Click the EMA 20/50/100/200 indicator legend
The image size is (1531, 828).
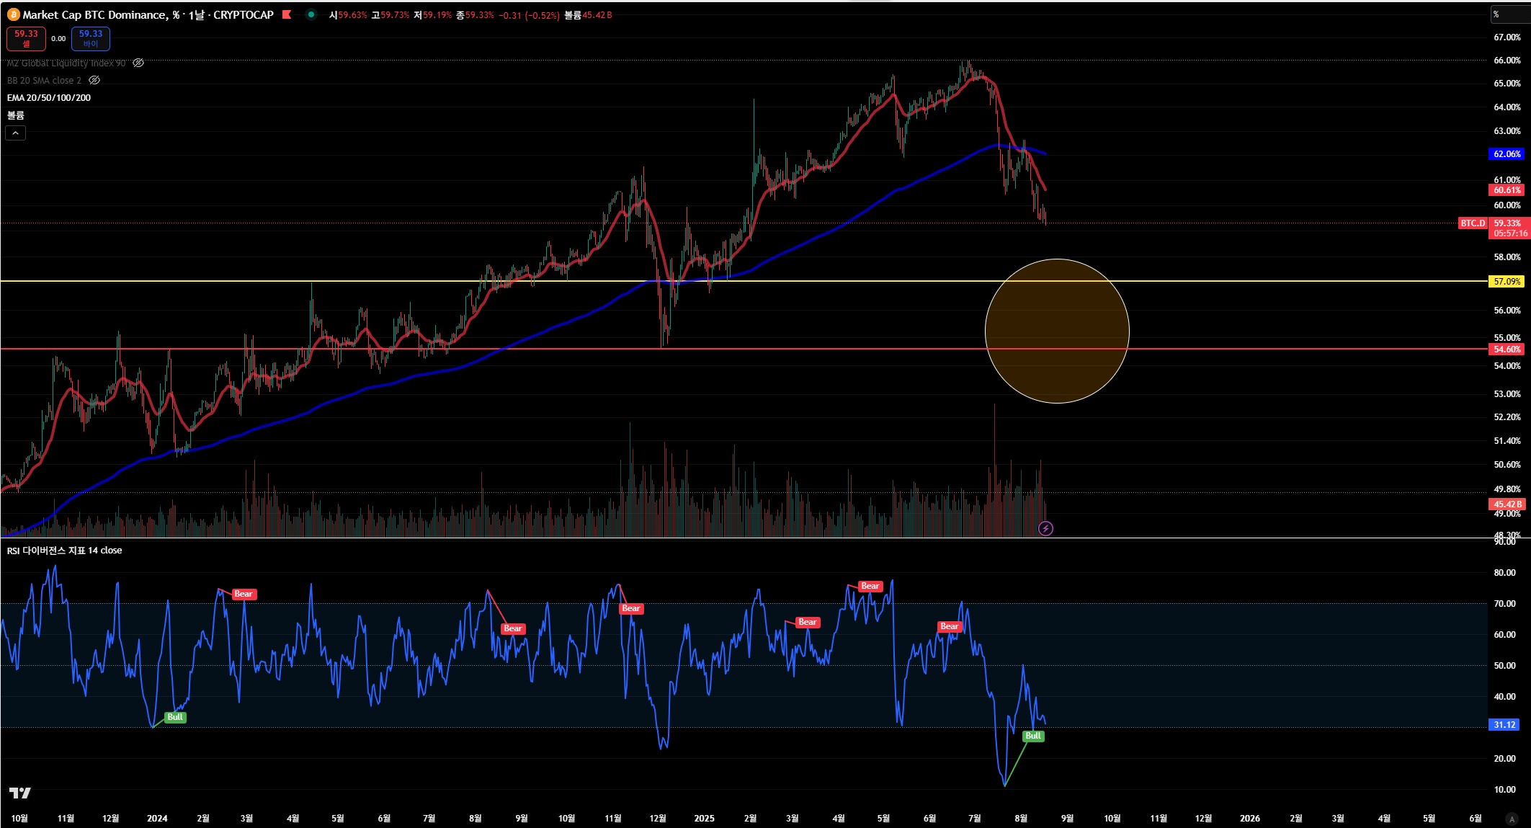[x=49, y=98]
